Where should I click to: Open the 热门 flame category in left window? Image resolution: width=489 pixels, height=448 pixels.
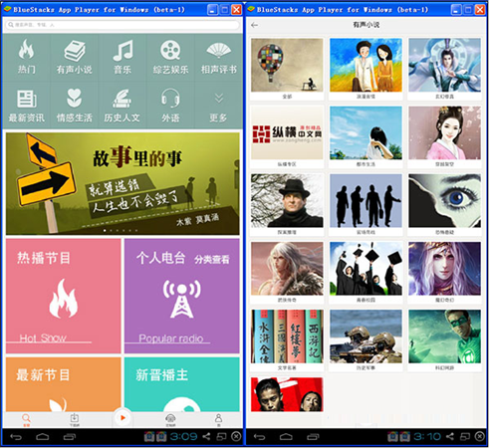click(x=26, y=57)
